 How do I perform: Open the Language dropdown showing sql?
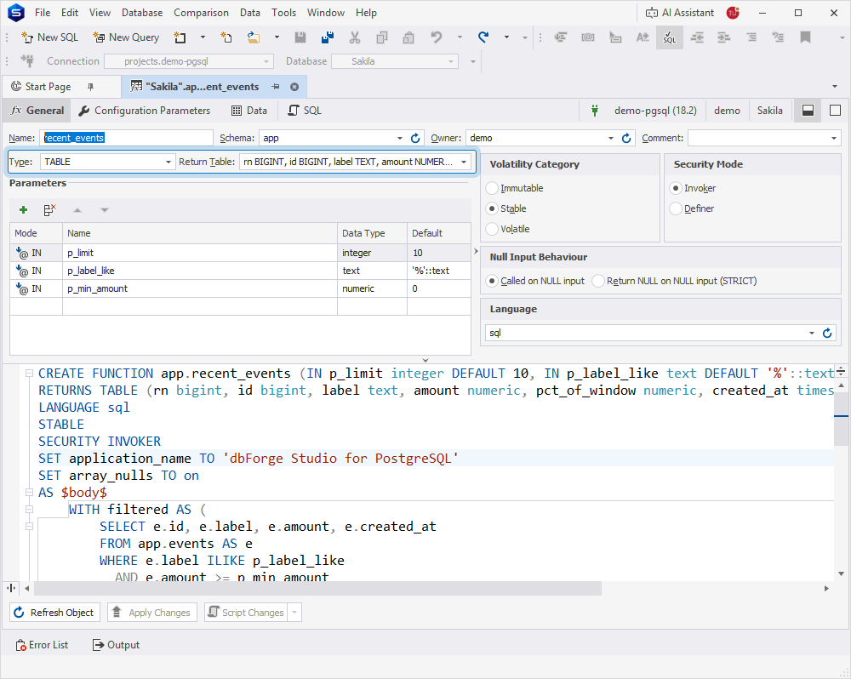coord(812,333)
